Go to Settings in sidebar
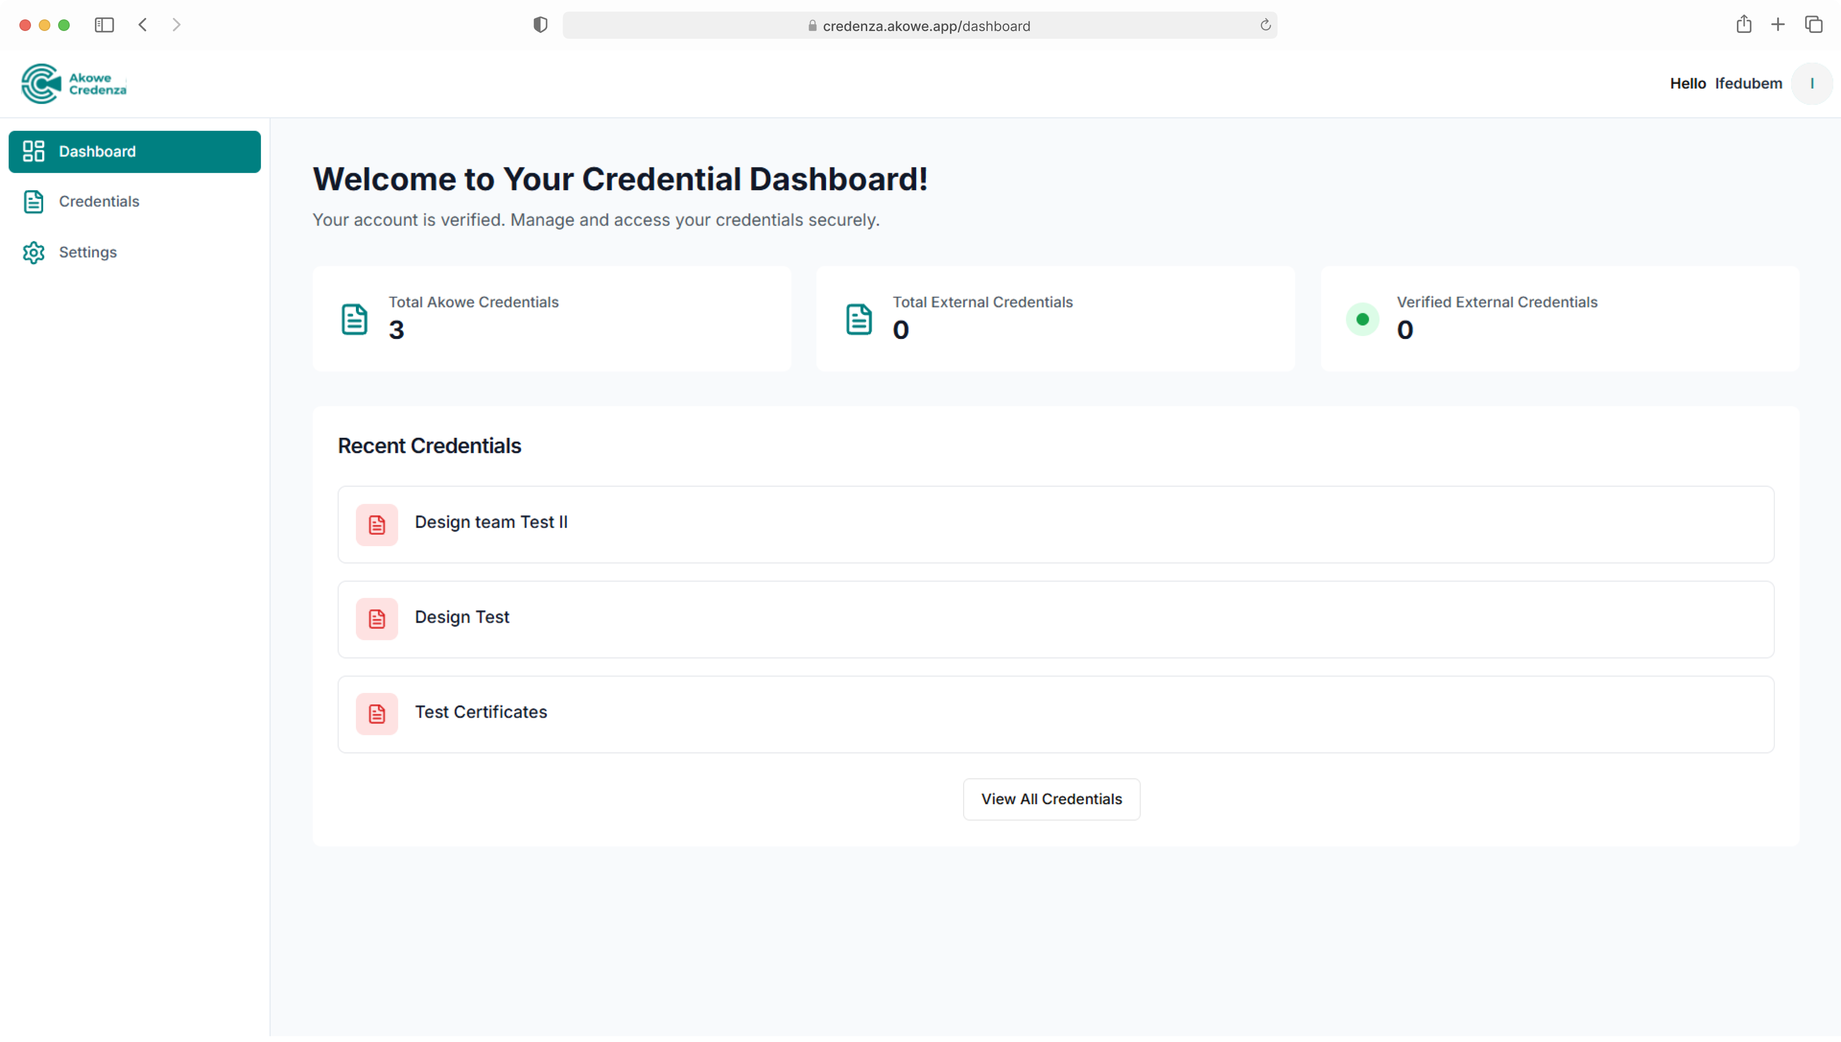1841x1042 pixels. (87, 253)
